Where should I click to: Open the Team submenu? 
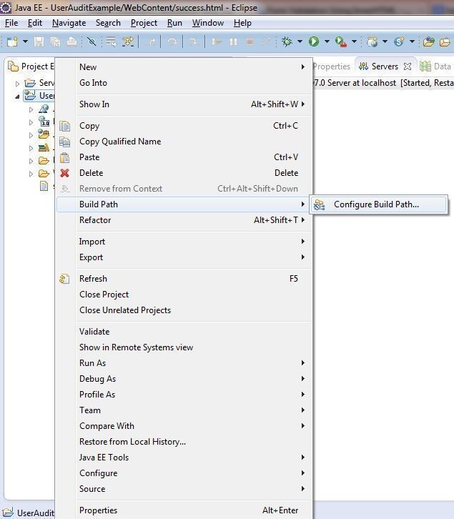point(184,410)
